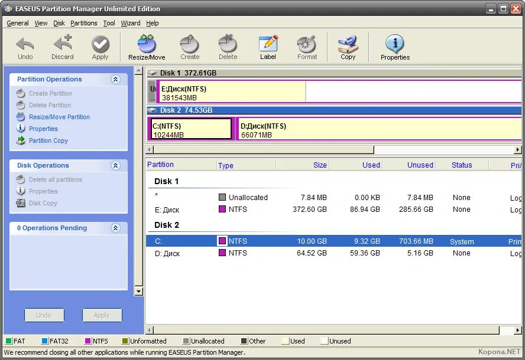Click the System status of C: row
Viewport: 525px width, 360px height.
pos(462,241)
